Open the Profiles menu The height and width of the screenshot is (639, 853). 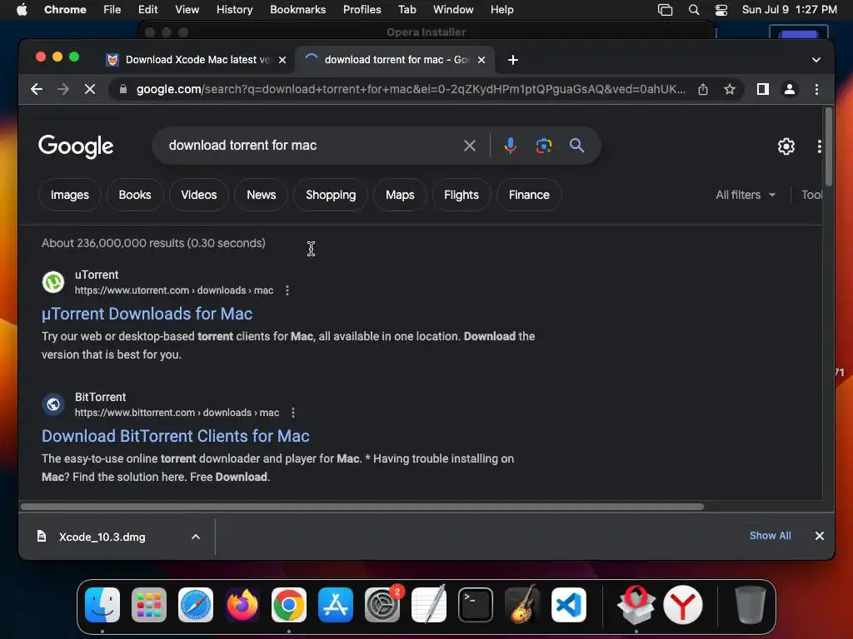[362, 10]
